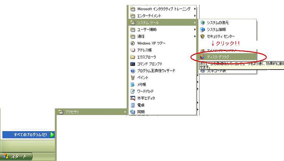Screen dimensions: 284x161
Task: Click the Command Prompt (コマンド プロンプト) icon
Action: (x=133, y=64)
